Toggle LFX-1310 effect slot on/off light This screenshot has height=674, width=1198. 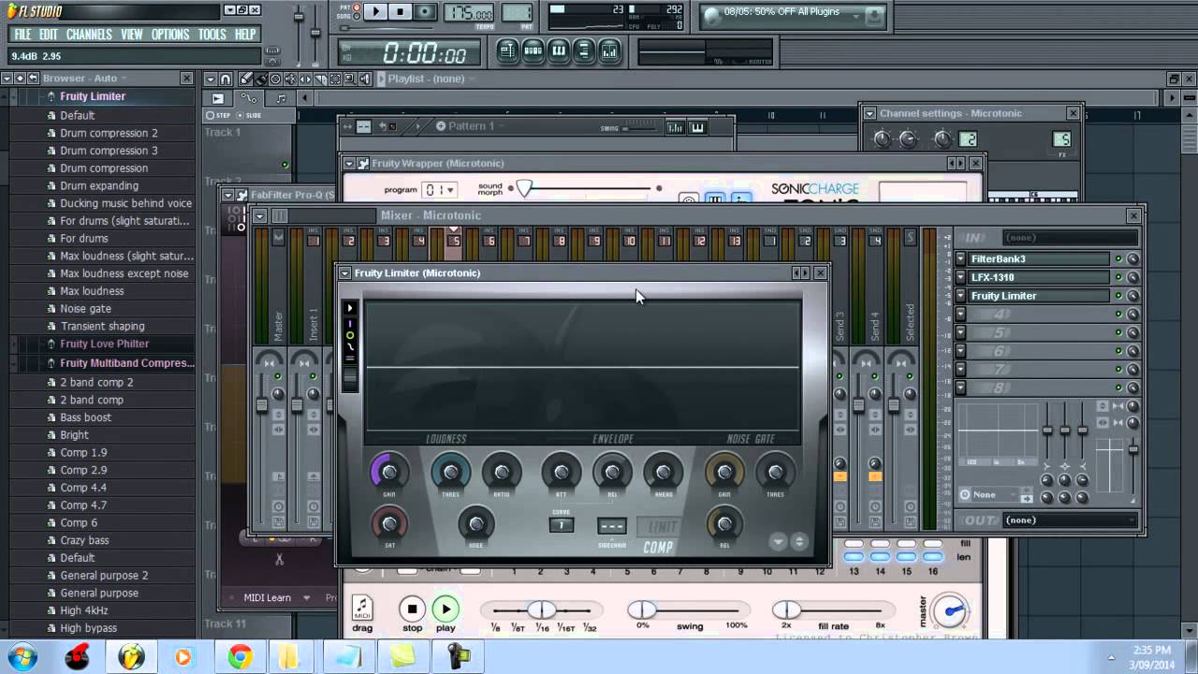point(1118,278)
